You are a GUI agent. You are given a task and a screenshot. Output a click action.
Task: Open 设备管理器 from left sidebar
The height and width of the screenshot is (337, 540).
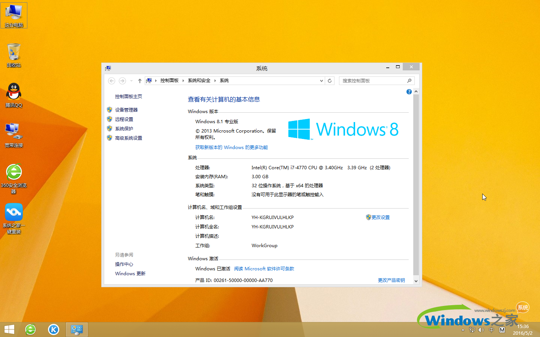[x=126, y=110]
